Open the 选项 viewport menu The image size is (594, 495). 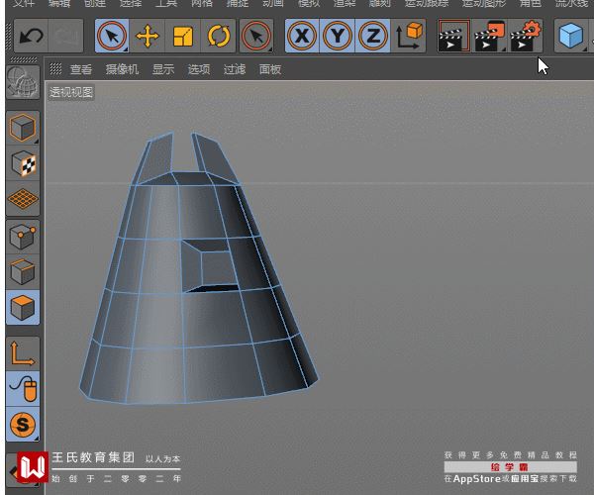point(199,69)
